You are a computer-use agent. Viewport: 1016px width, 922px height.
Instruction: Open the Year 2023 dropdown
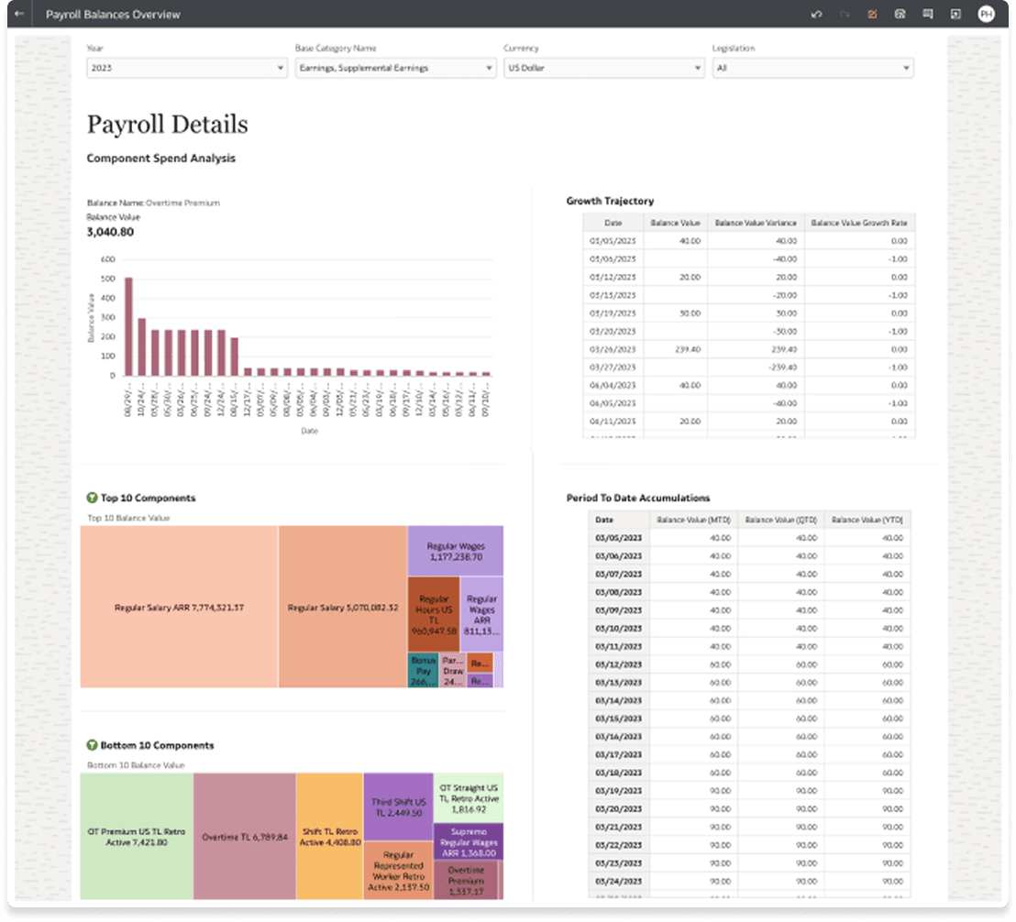[187, 68]
